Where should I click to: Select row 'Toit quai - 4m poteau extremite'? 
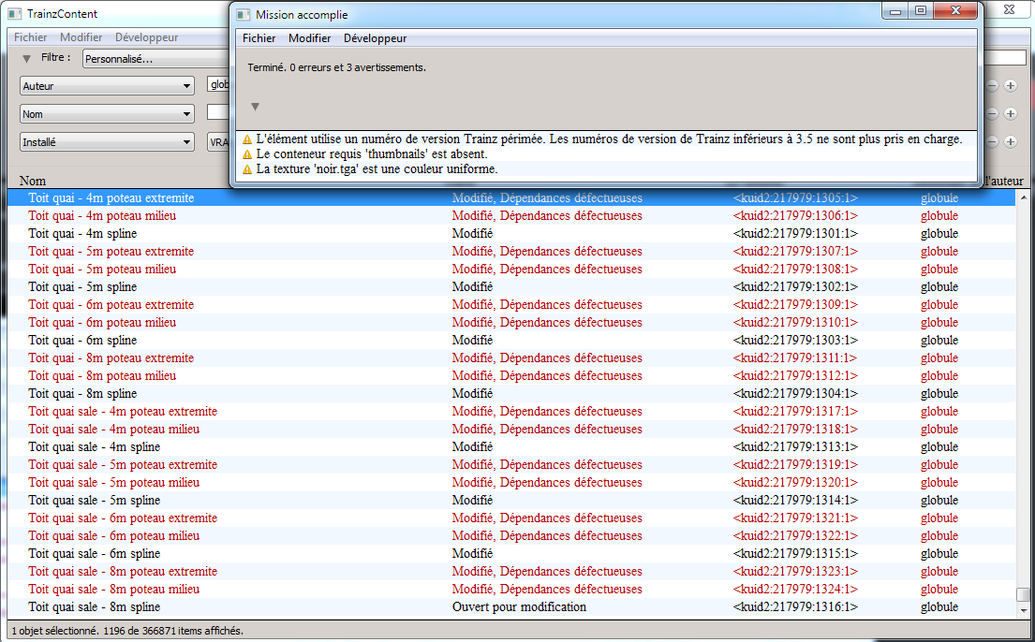tap(511, 198)
